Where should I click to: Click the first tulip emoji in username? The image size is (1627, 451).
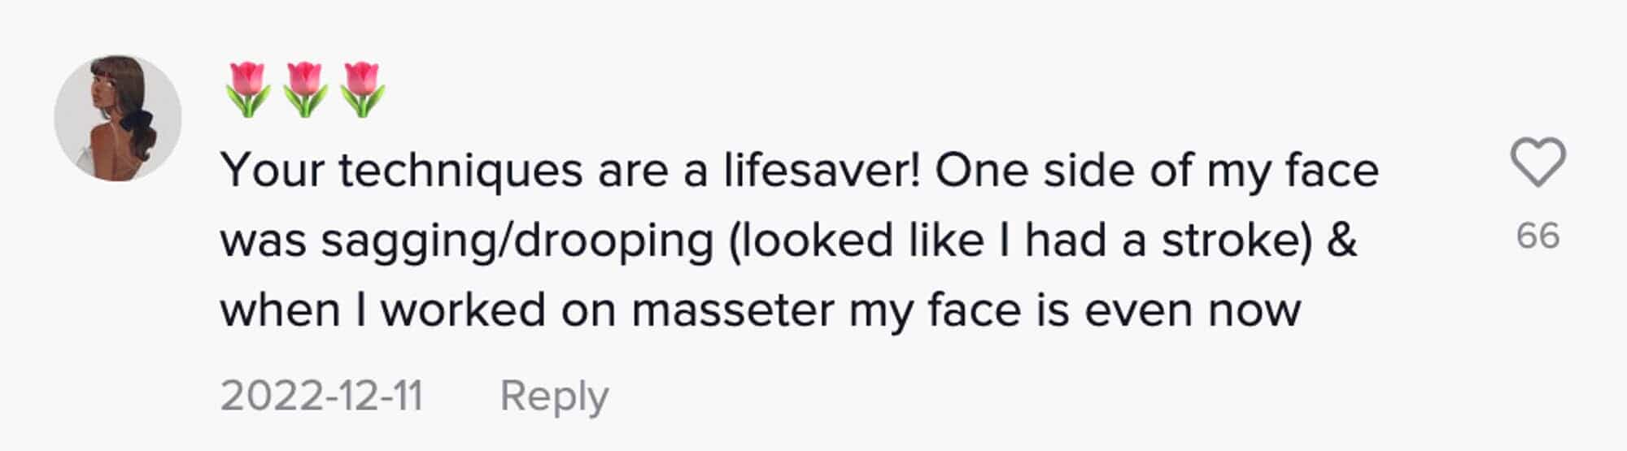point(248,89)
